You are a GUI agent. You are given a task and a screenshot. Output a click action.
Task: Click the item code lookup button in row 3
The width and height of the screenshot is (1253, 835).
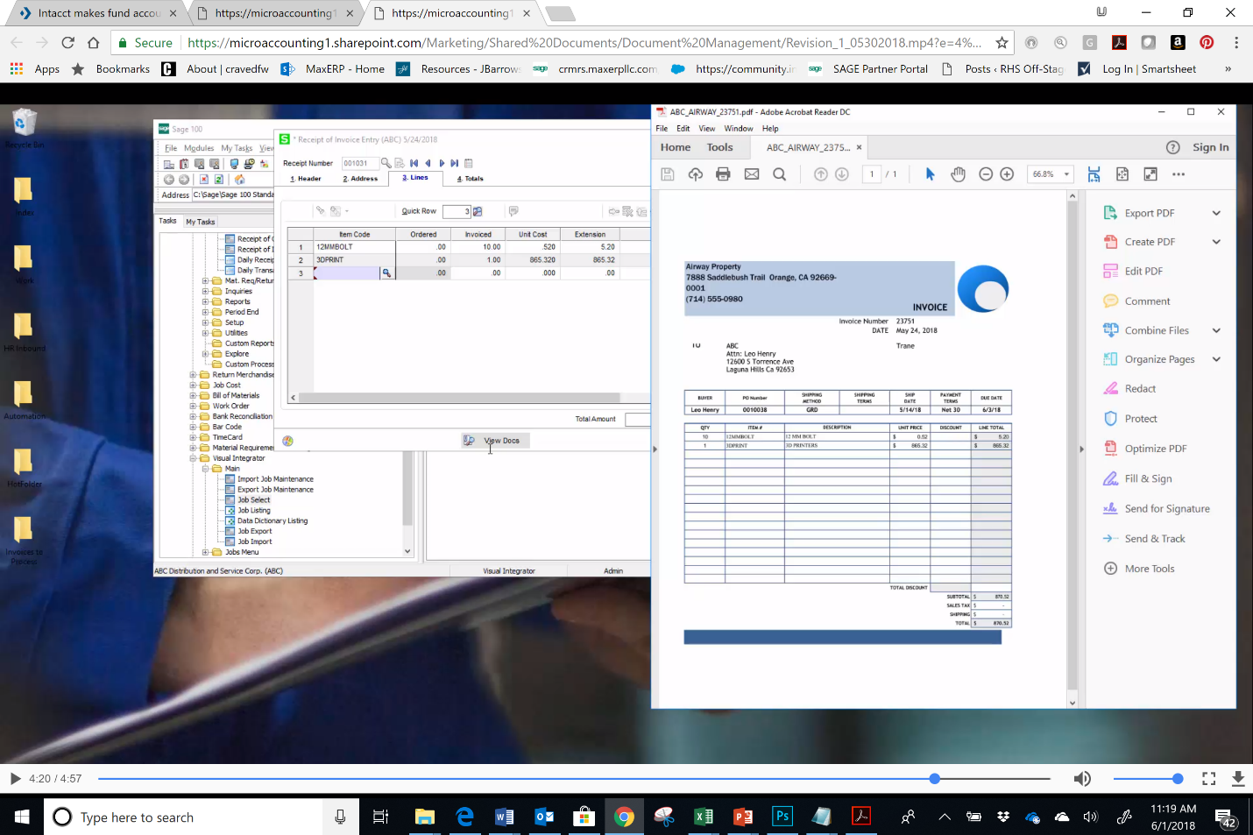coord(386,273)
